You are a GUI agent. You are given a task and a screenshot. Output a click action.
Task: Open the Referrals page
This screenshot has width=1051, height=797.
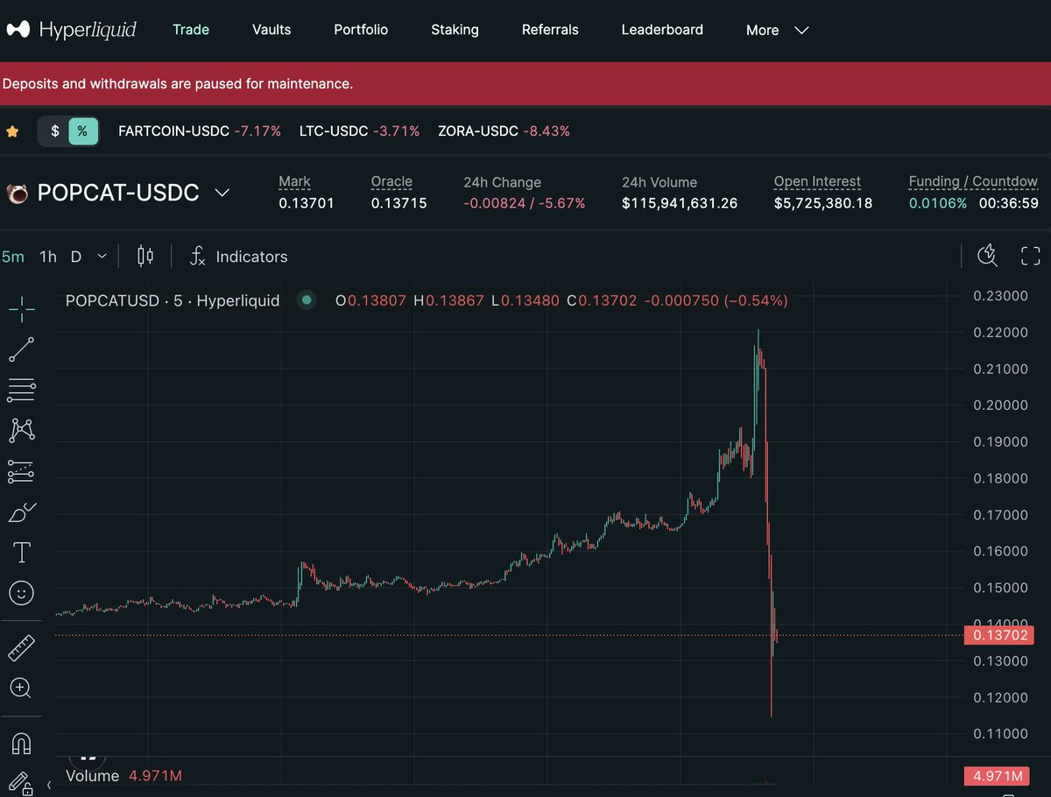pyautogui.click(x=550, y=30)
